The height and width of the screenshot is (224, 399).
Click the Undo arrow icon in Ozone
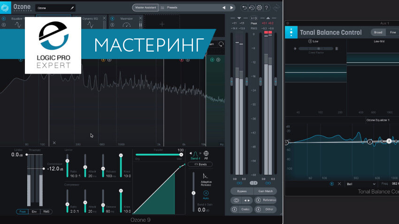coord(244,7)
